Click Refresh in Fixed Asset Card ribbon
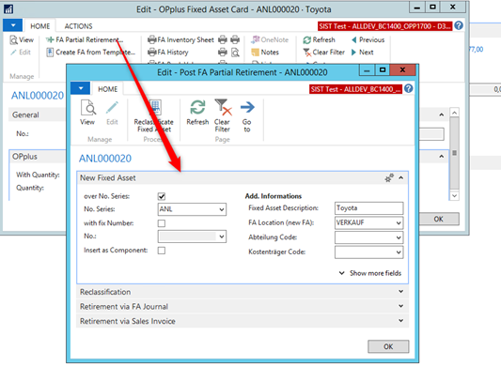The width and height of the screenshot is (501, 366). coord(319,40)
